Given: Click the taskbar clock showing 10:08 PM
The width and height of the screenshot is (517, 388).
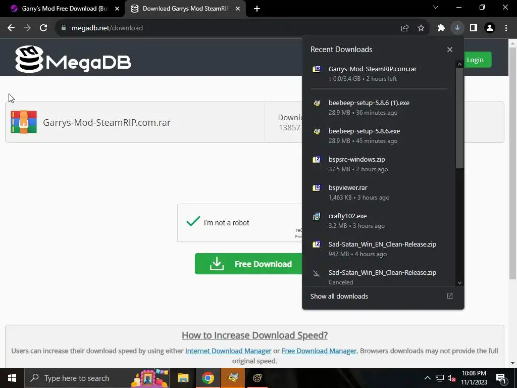Looking at the screenshot, I should point(474,378).
